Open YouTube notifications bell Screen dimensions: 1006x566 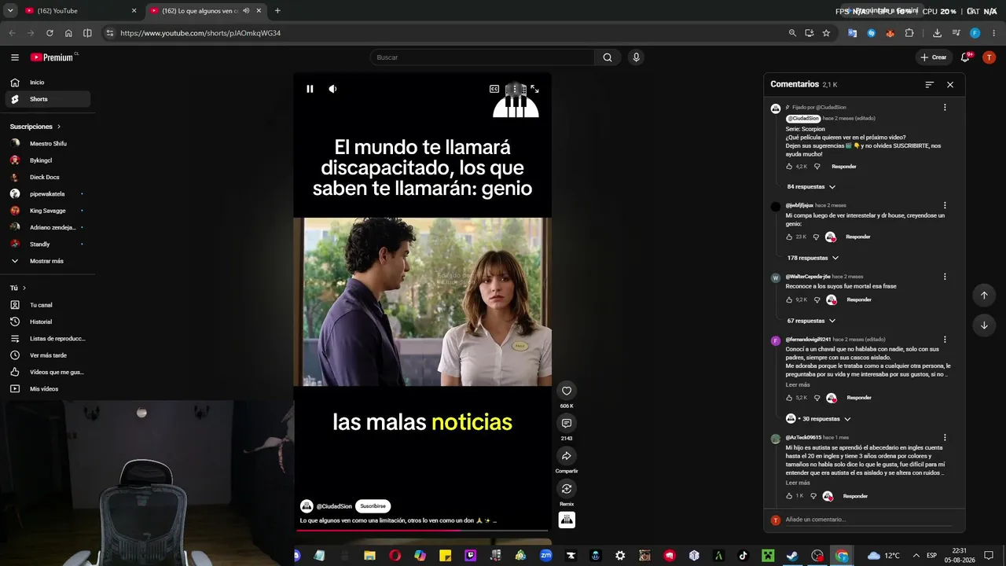(966, 57)
